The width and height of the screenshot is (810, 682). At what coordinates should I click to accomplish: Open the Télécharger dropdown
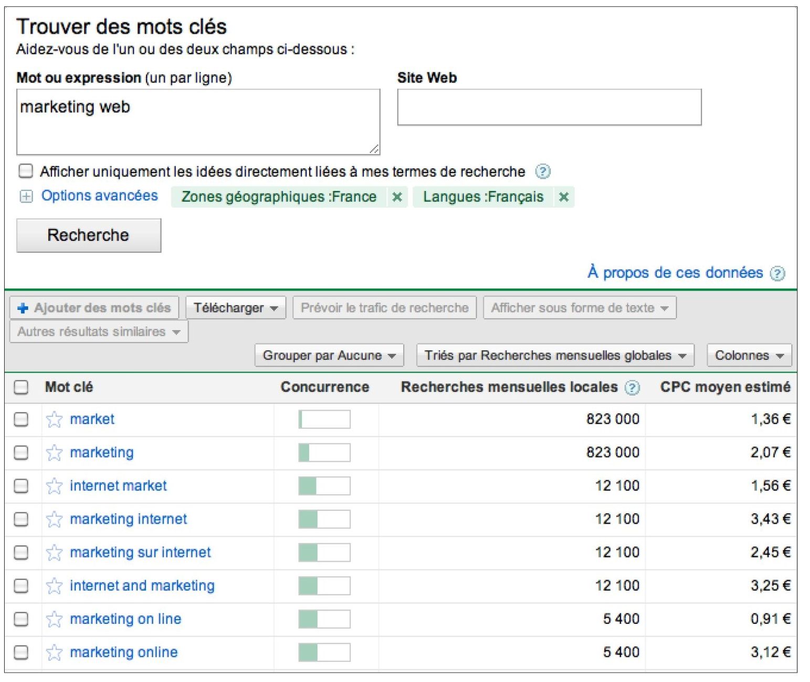(x=235, y=308)
